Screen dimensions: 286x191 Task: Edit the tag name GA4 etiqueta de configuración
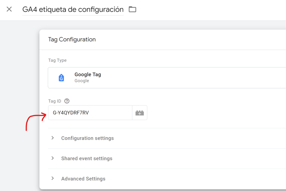(73, 9)
